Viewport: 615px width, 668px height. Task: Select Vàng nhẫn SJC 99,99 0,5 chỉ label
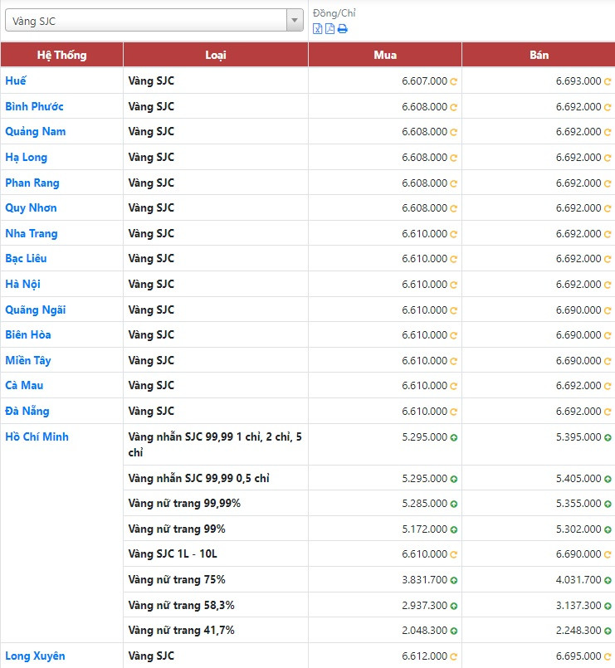pos(199,479)
